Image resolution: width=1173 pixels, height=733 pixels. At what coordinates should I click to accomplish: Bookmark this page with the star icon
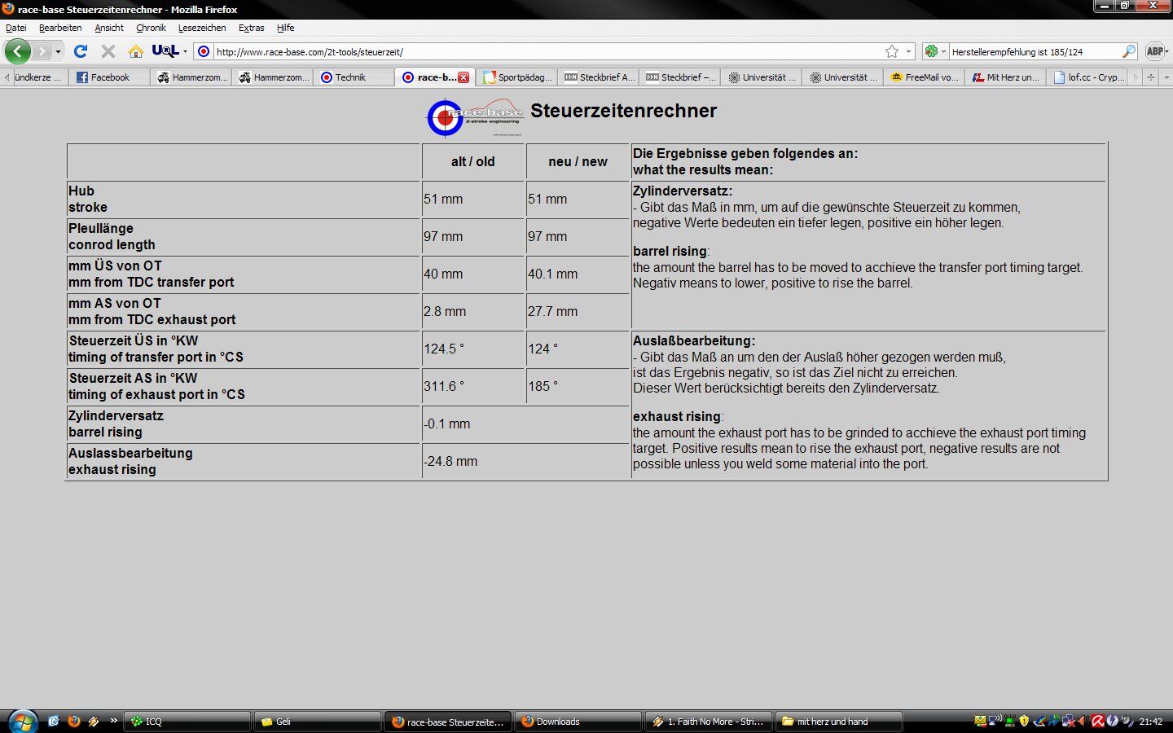click(x=892, y=51)
